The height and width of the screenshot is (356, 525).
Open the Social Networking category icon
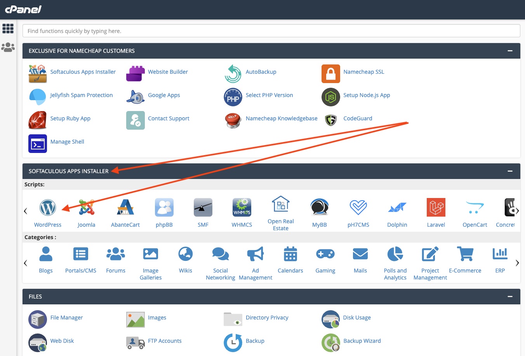point(221,254)
